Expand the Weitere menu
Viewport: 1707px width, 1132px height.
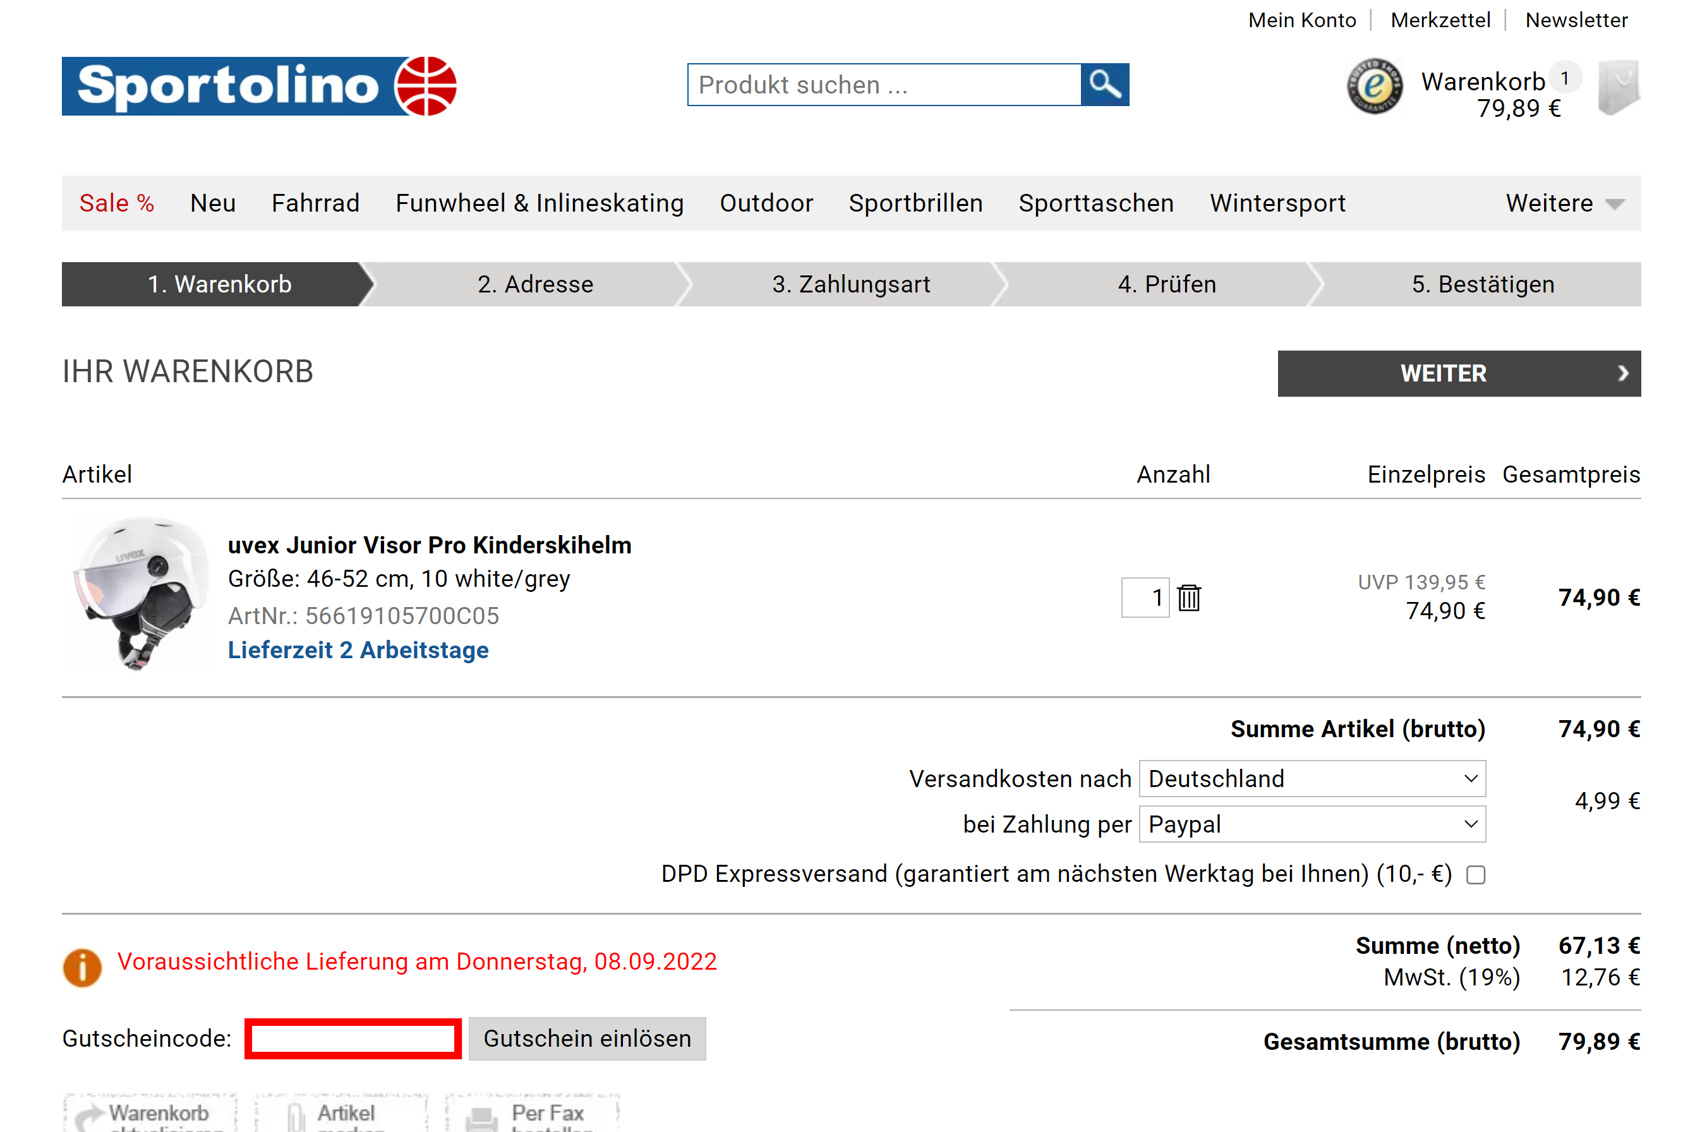[1565, 203]
